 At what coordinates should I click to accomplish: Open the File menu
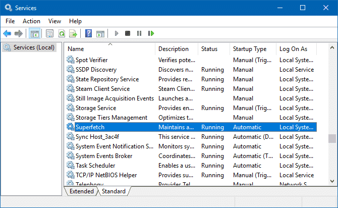point(10,21)
